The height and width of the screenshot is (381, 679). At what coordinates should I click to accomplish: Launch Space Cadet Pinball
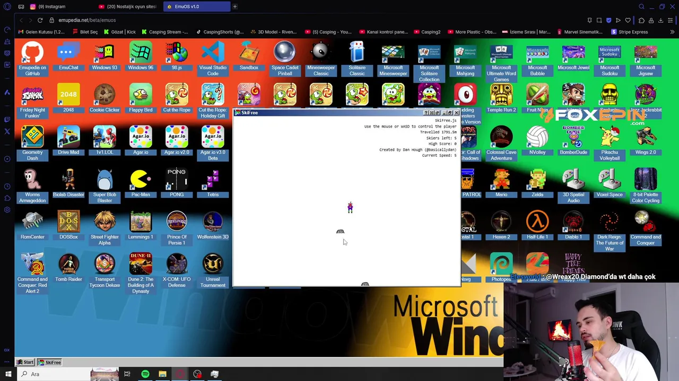[x=285, y=59]
